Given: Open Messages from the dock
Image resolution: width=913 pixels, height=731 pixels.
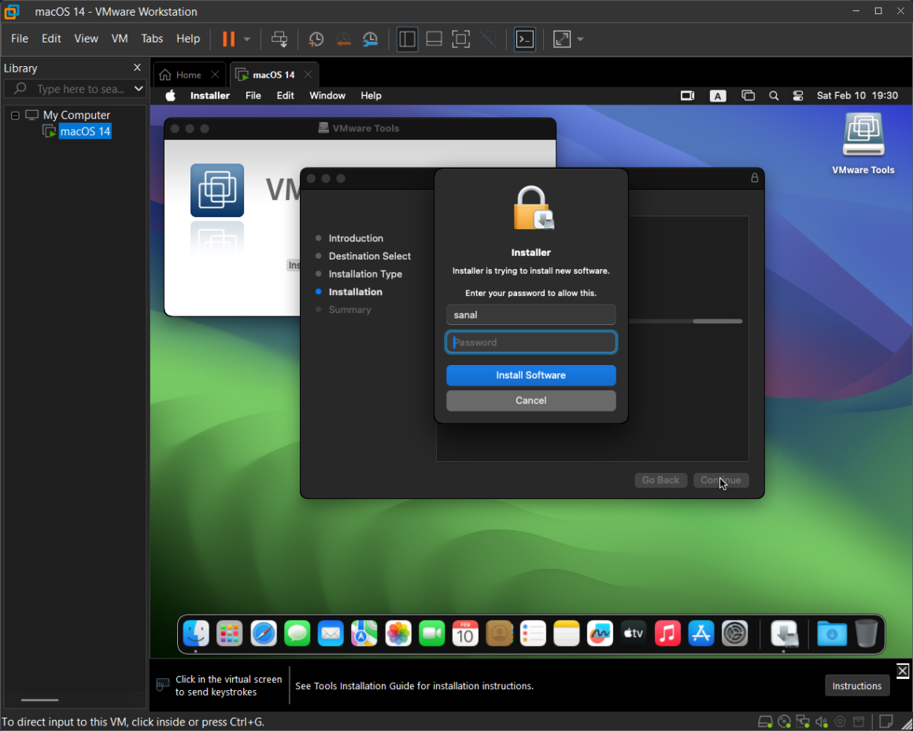Looking at the screenshot, I should (x=297, y=633).
